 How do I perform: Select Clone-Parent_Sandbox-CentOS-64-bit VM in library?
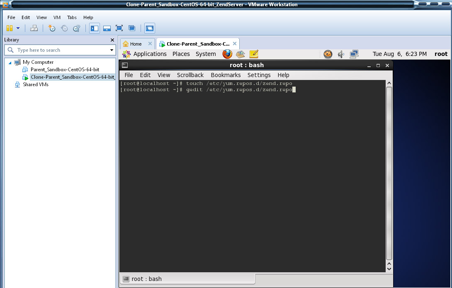click(x=73, y=77)
